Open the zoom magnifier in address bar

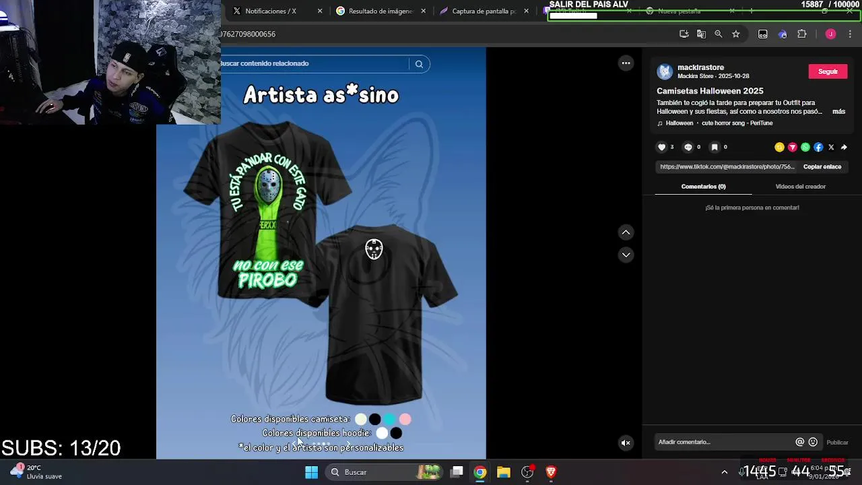(x=719, y=34)
